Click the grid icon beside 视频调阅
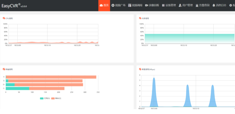235x114 pixels. coord(130,5)
